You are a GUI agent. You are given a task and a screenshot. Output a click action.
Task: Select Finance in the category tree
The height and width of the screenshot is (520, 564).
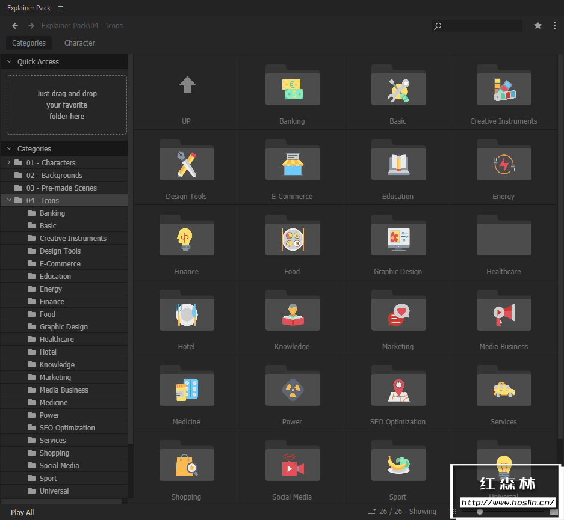click(64, 301)
